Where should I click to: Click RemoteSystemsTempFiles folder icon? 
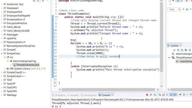pyautogui.click(x=5, y=46)
